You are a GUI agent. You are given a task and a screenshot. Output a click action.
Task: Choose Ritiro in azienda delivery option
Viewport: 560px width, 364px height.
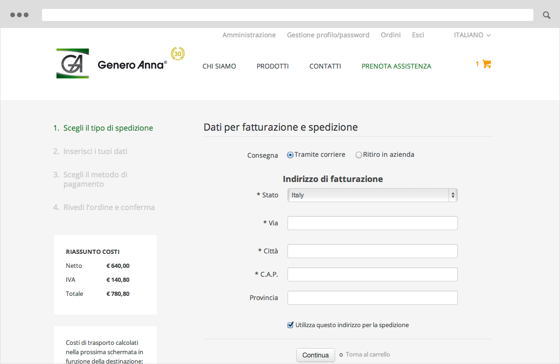(358, 154)
